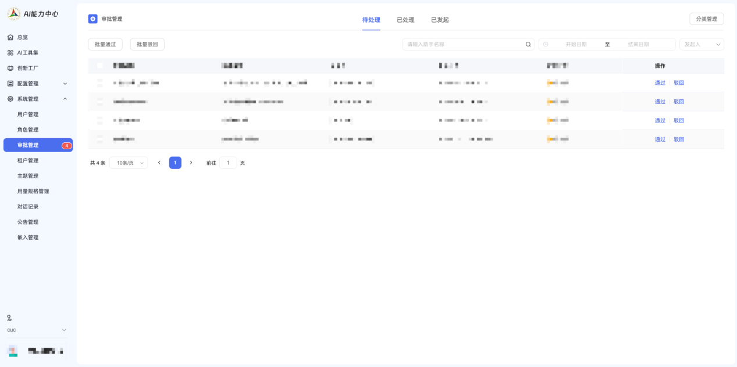Image resolution: width=737 pixels, height=367 pixels.
Task: Open the 发起人 dropdown filter
Action: (x=702, y=44)
